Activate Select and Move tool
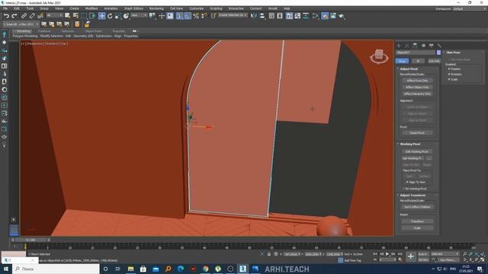488x274 pixels. [101, 16]
